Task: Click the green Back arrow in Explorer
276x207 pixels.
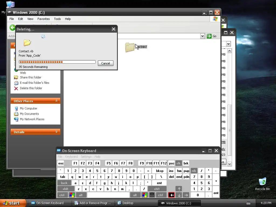Action: [12, 27]
